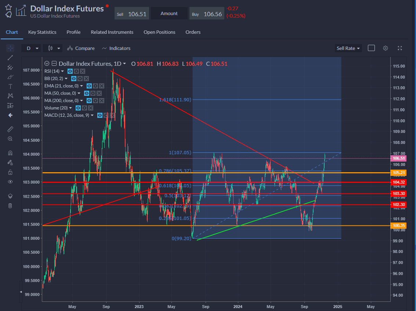Add Dollar Index Futures to favorites star
The width and height of the screenshot is (416, 311).
[x=8, y=7]
